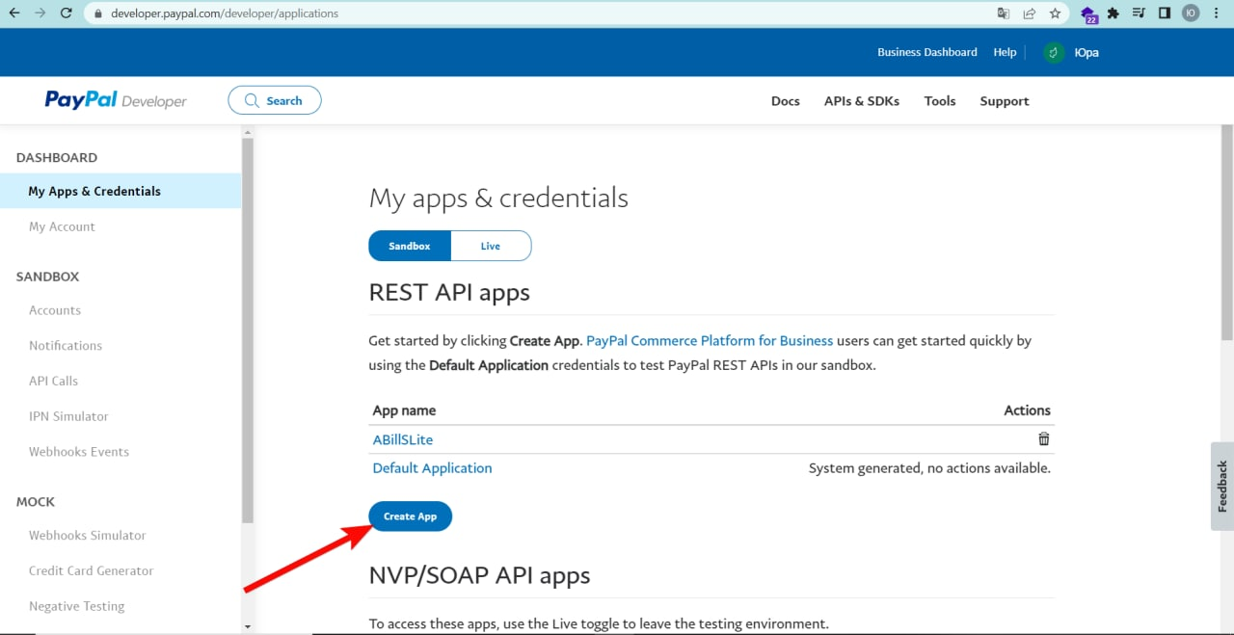The width and height of the screenshot is (1234, 635).
Task: Open the Юра account menu
Action: (1086, 53)
